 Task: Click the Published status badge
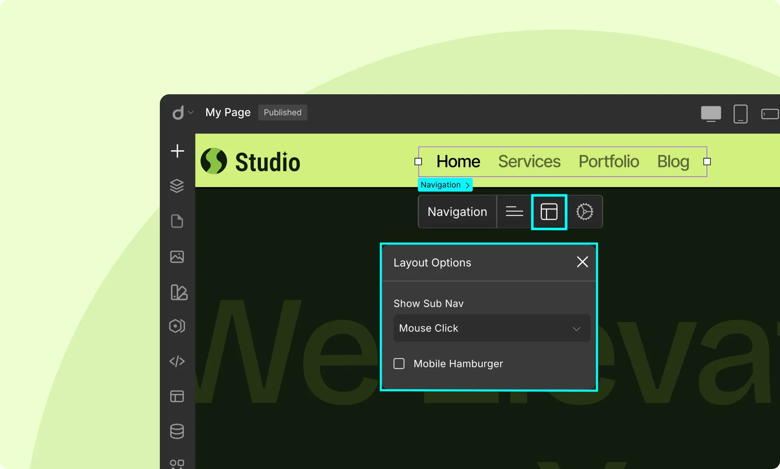point(283,112)
